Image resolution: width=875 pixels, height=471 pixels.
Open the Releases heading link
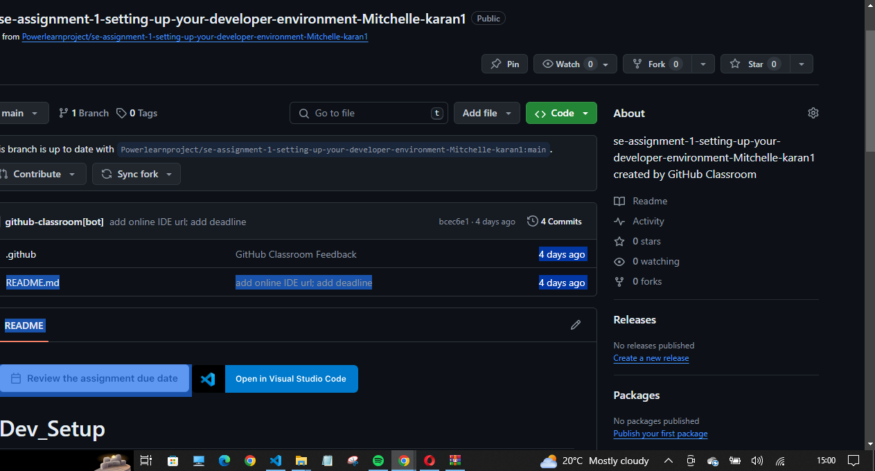coord(635,320)
